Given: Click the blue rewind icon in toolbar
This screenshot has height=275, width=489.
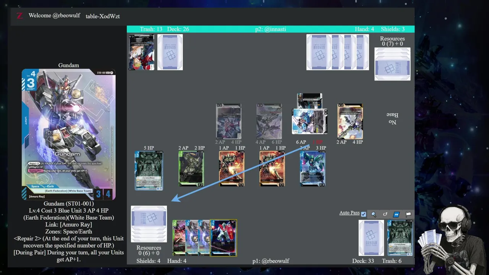Looking at the screenshot, I should [x=397, y=214].
